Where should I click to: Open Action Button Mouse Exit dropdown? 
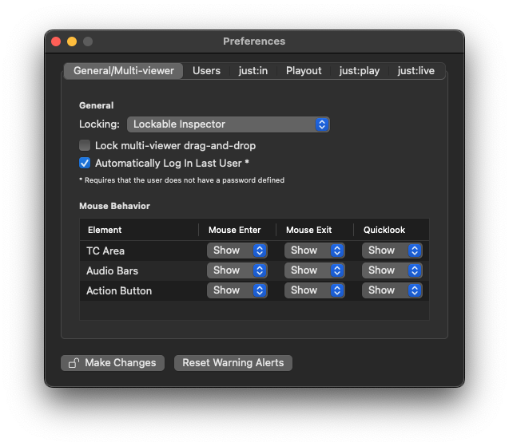[315, 290]
